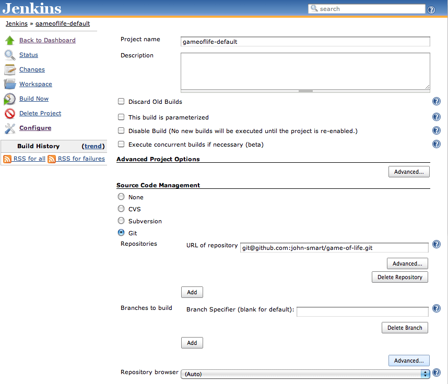Open Changes via the notepad icon

pos(10,69)
